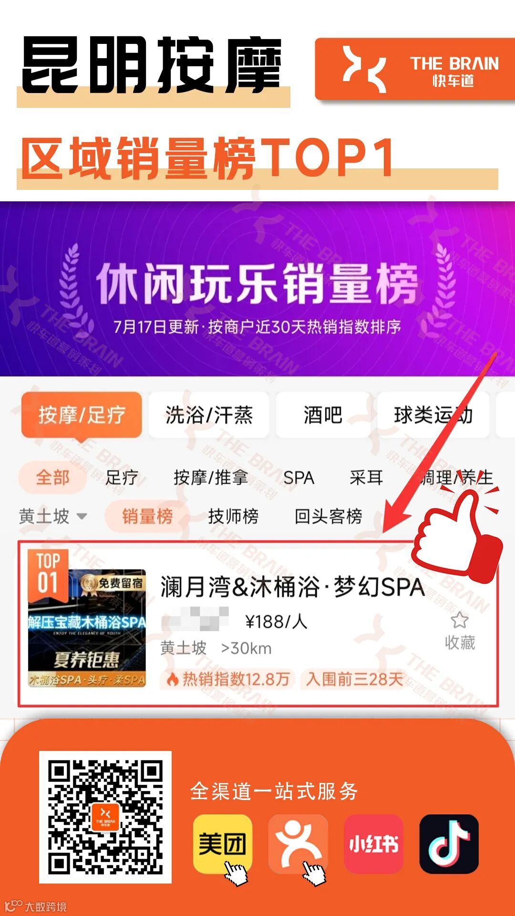Image resolution: width=515 pixels, height=916 pixels.
Task: Tap the QR code image
Action: click(105, 817)
